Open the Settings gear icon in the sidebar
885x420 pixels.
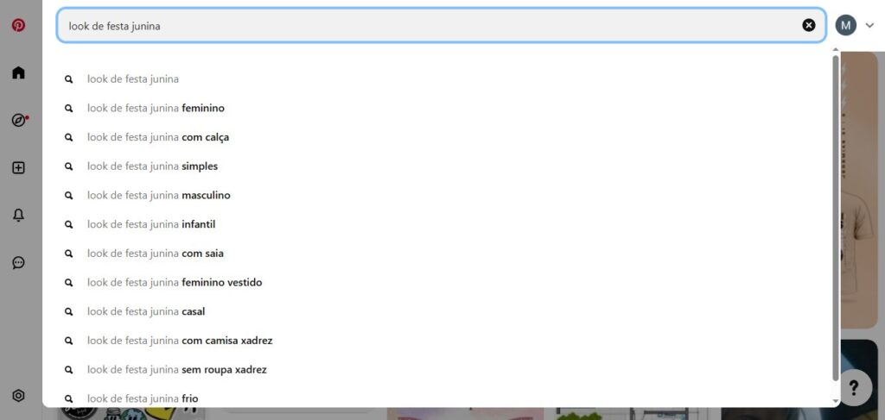pos(19,396)
